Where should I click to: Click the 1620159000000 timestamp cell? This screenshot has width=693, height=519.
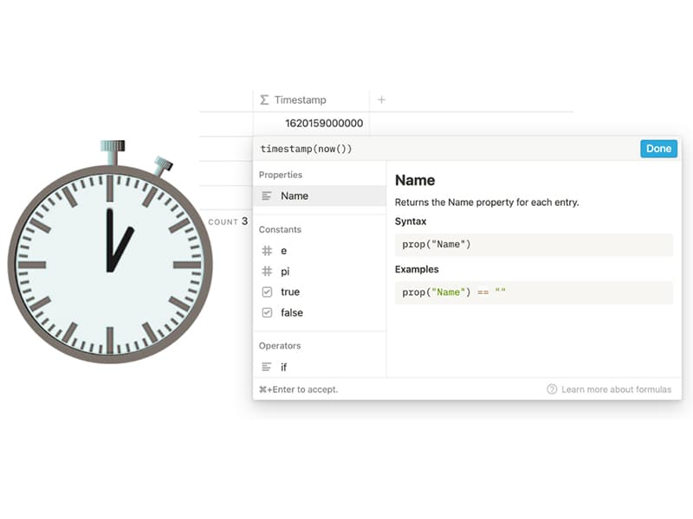tap(312, 123)
